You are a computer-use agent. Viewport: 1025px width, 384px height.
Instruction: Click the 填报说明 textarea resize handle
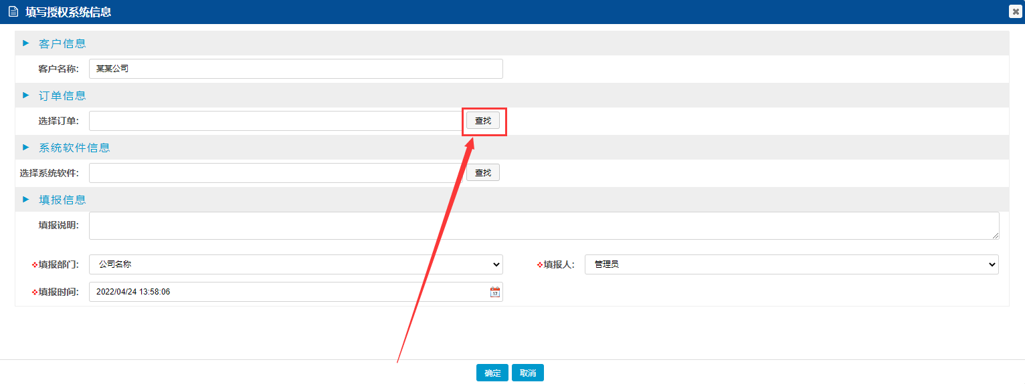pyautogui.click(x=996, y=236)
